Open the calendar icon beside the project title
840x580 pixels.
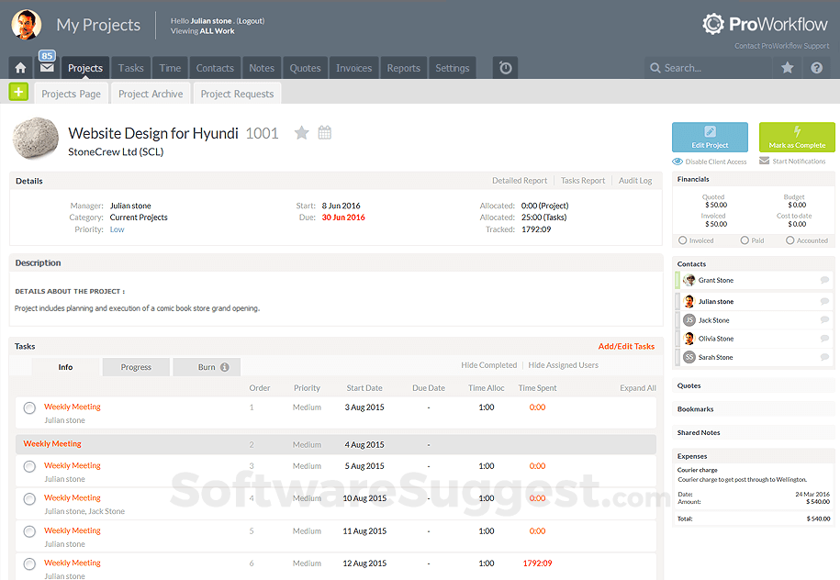click(x=324, y=133)
